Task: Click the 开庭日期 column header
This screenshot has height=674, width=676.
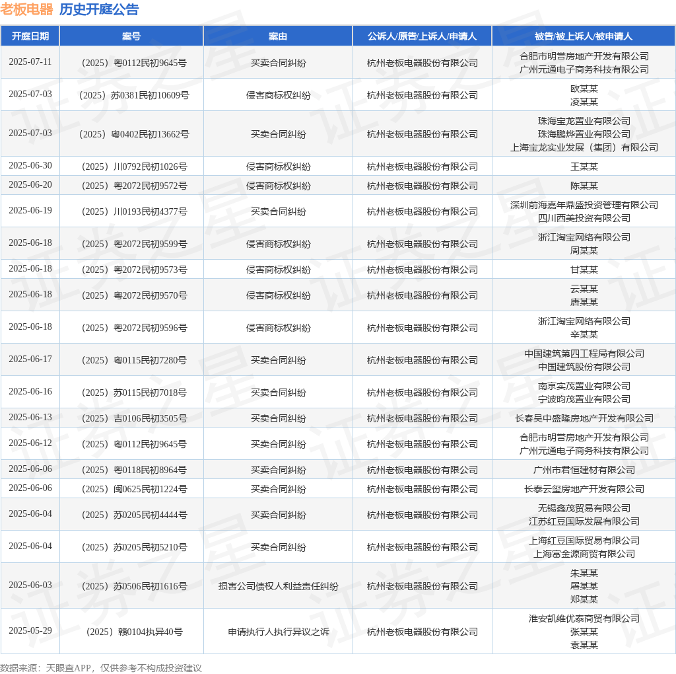Action: click(x=30, y=36)
